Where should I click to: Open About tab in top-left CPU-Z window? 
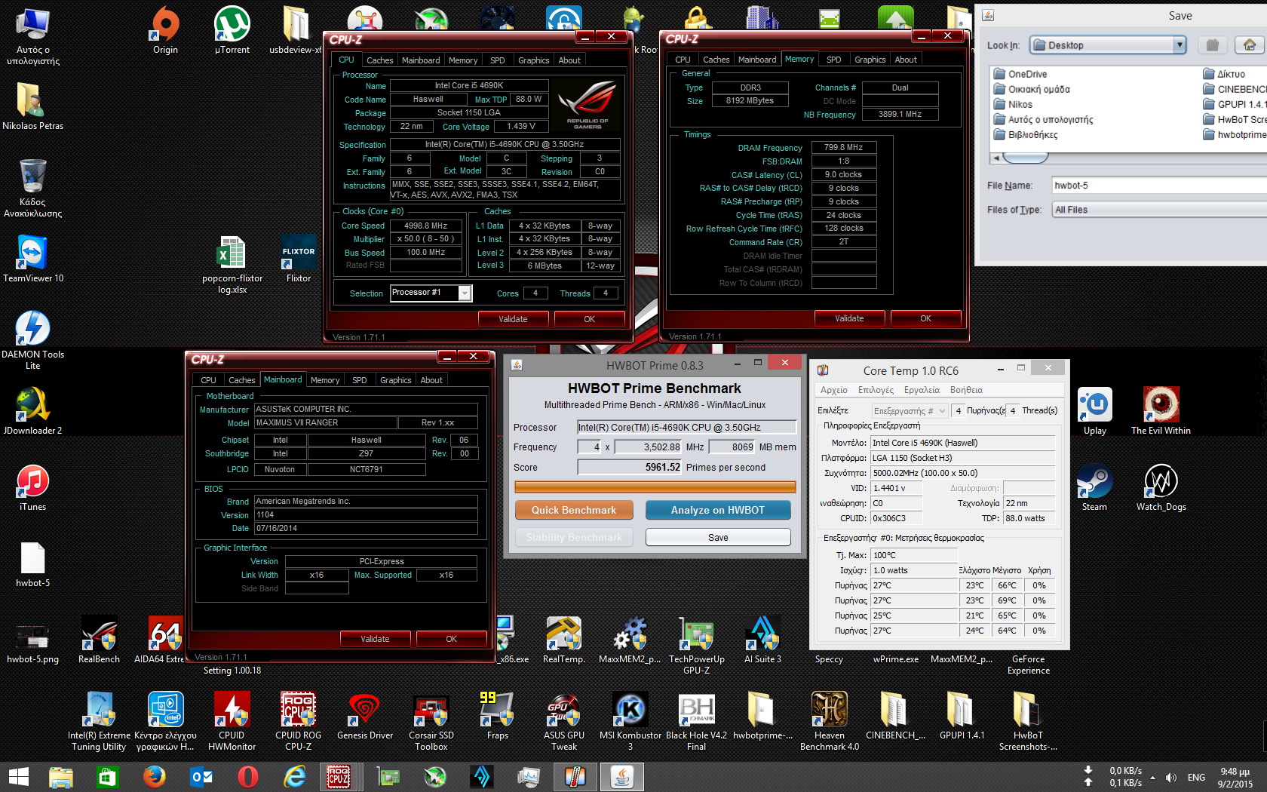tap(569, 60)
